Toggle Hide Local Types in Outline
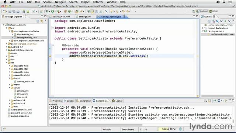The height and width of the screenshot is (133, 236). [x=229, y=21]
